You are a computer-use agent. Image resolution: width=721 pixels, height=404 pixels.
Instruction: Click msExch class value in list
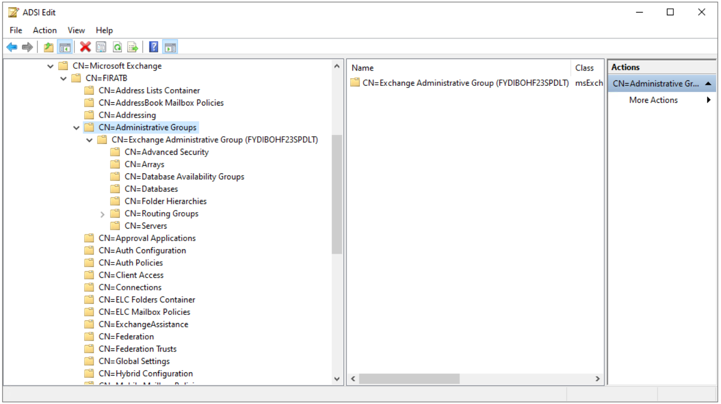click(x=589, y=83)
